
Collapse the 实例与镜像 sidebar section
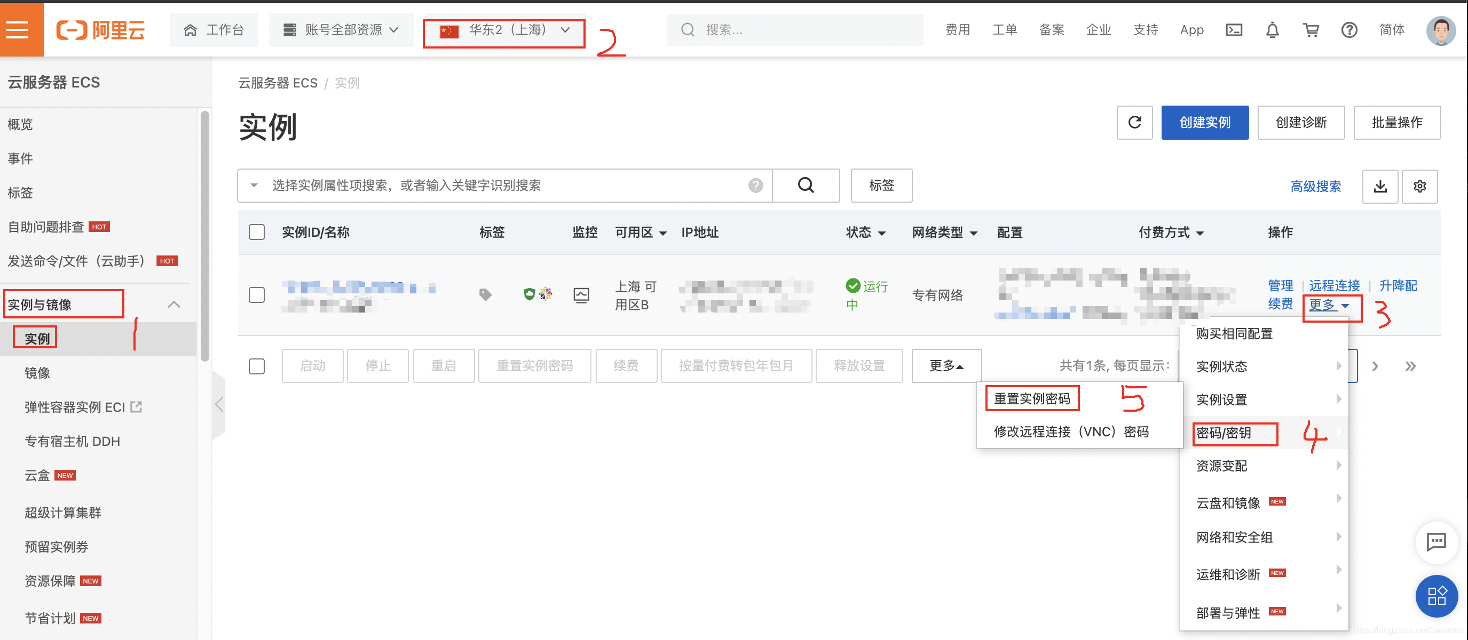click(174, 305)
